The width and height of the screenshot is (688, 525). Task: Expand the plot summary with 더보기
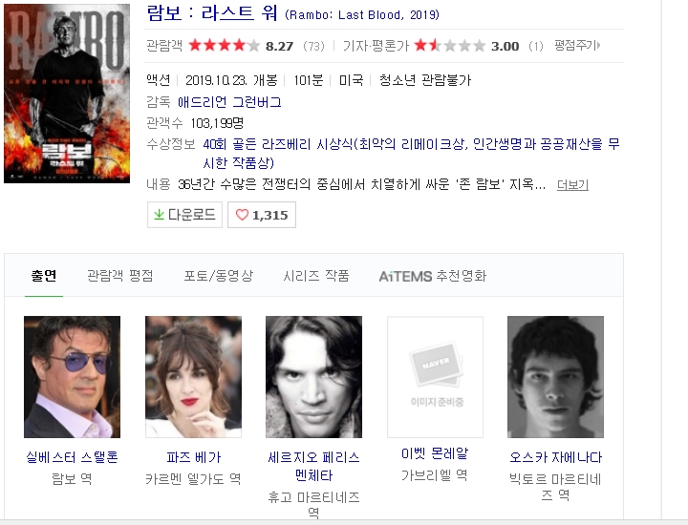pos(572,185)
